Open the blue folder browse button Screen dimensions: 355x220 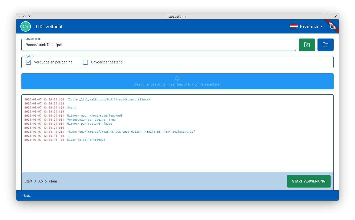click(x=325, y=45)
